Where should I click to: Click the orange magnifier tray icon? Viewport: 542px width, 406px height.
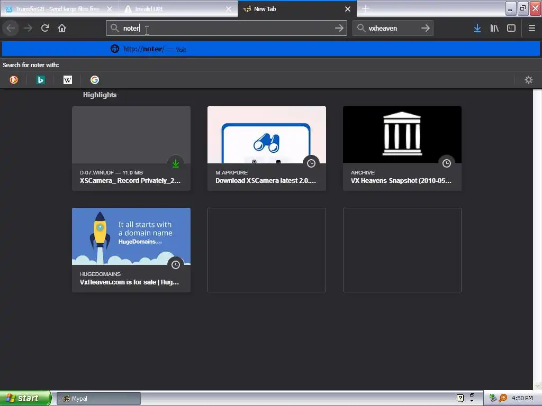[x=503, y=398]
